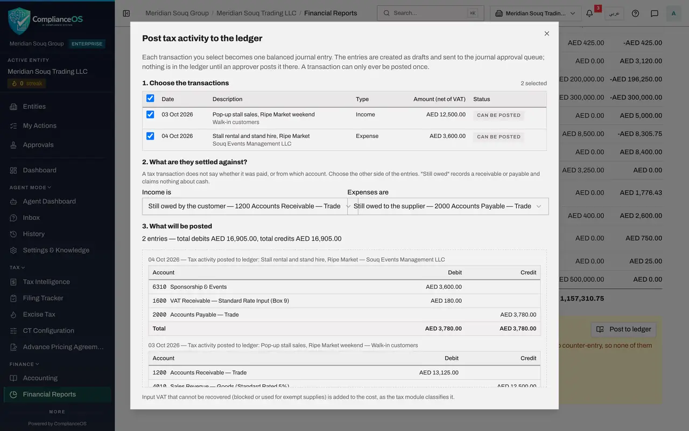This screenshot has width=689, height=431.
Task: Click the Dashboard grid icon
Action: tap(13, 170)
